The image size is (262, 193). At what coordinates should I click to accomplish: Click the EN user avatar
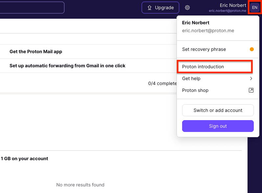pyautogui.click(x=255, y=8)
